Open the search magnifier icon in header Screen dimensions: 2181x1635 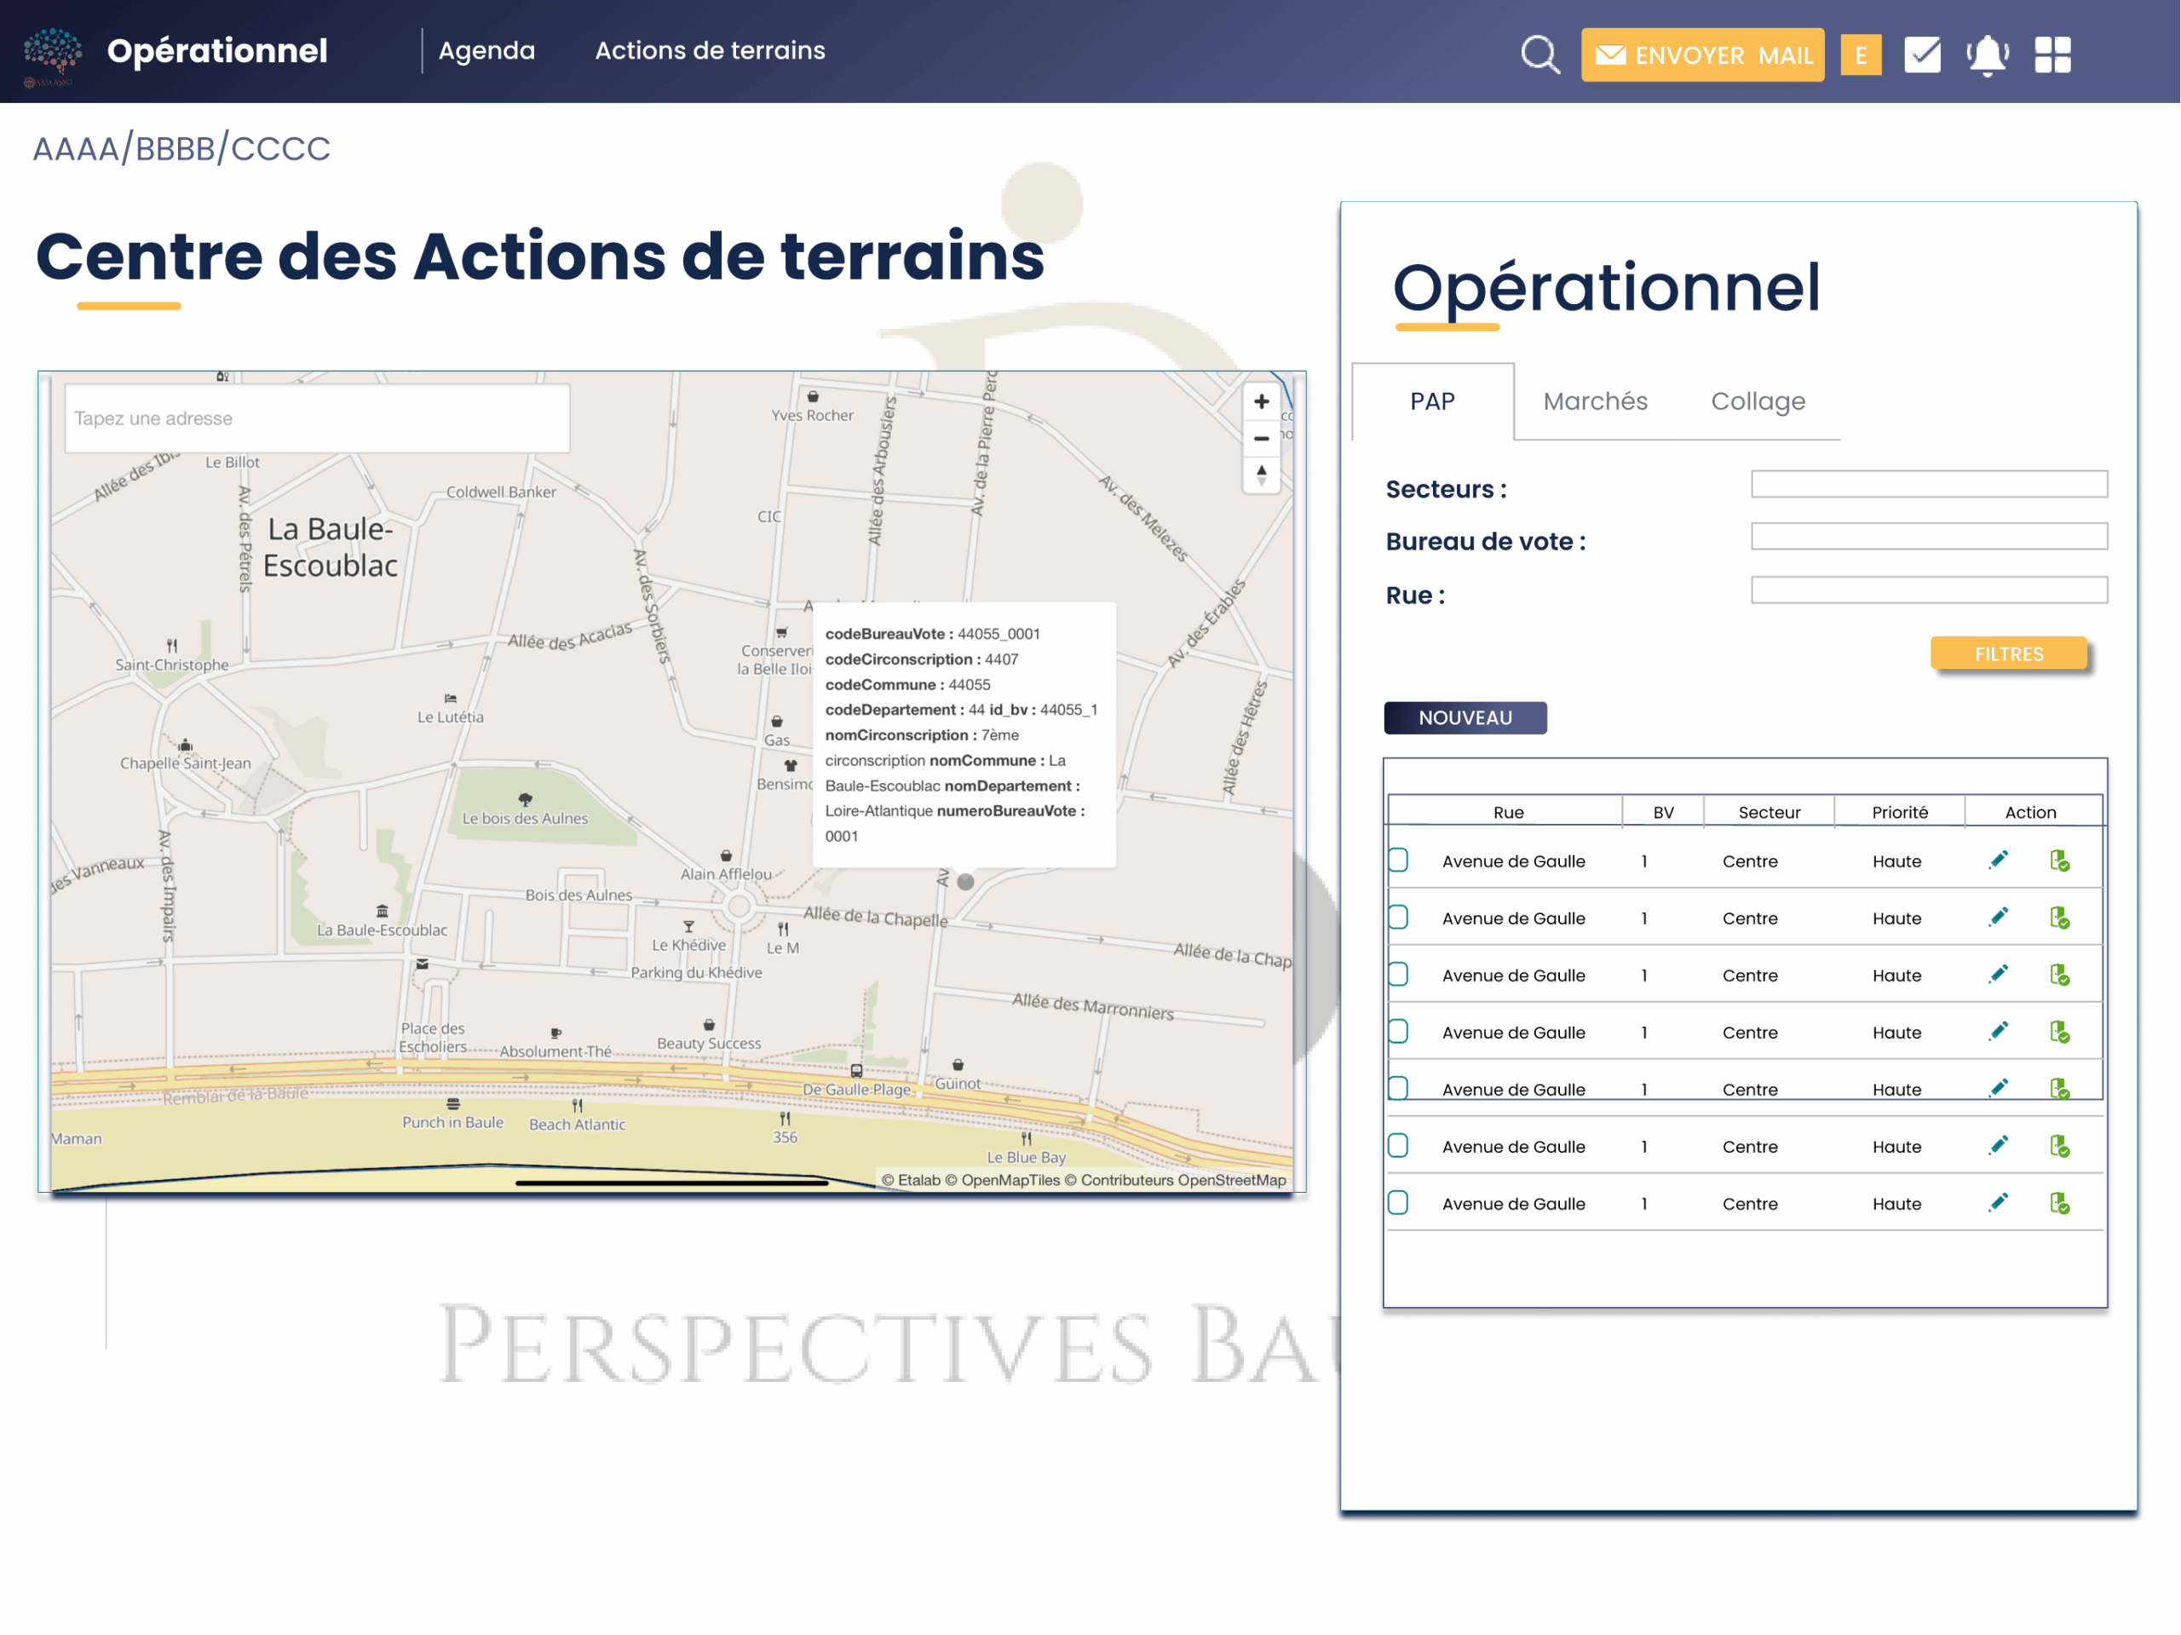pyautogui.click(x=1540, y=55)
